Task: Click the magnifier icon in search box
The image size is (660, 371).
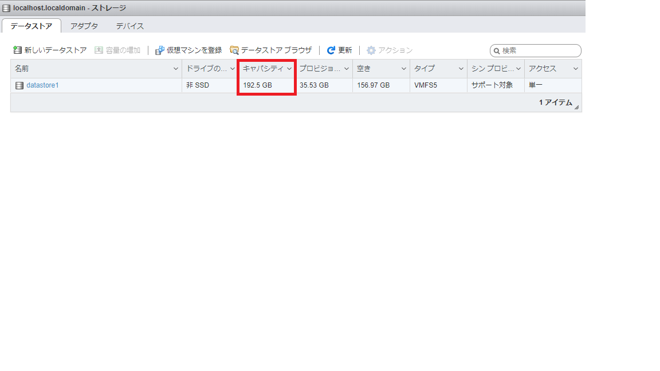Action: (497, 51)
